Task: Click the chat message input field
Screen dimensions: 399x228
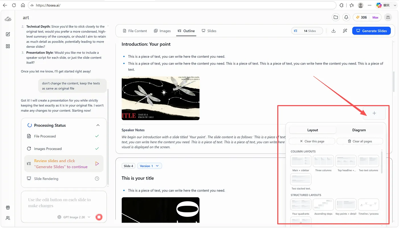Action: point(64,203)
